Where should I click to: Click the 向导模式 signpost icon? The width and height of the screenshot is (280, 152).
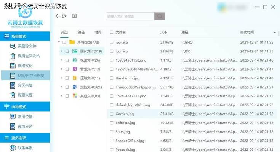click(x=6, y=106)
